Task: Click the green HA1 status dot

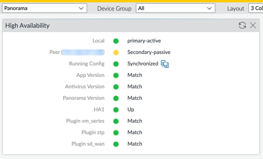Action: tap(116, 110)
